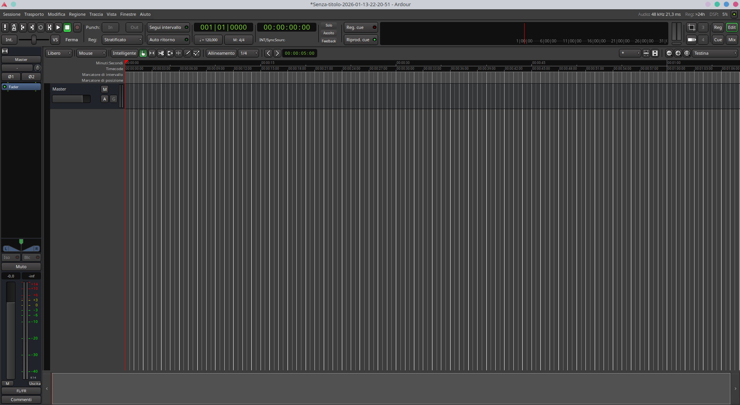
Task: Open the Libero edit mode dropdown
Action: click(59, 53)
